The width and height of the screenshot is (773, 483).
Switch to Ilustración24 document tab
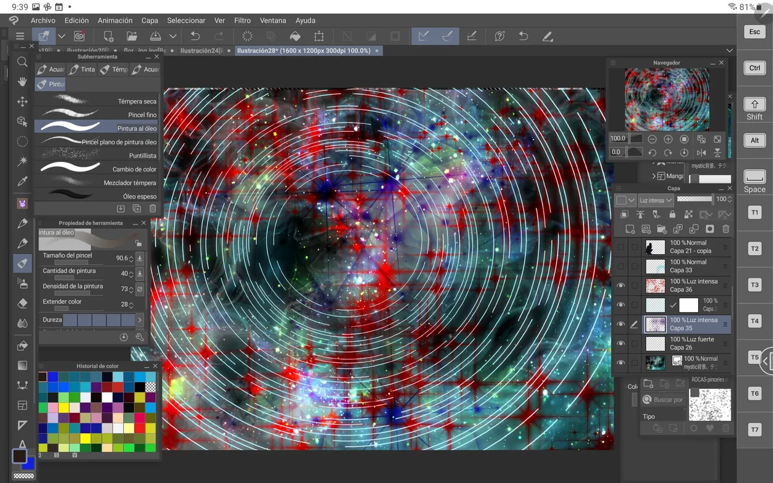[203, 51]
